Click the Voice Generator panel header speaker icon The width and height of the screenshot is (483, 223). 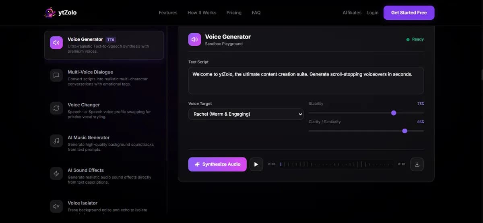194,39
